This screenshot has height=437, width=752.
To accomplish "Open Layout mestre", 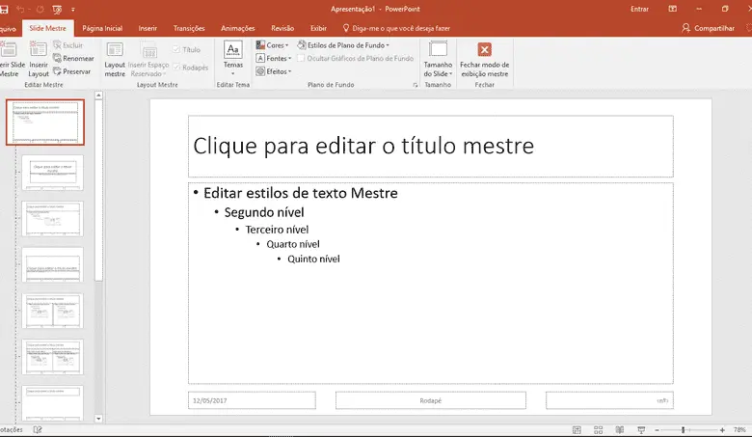I will (x=115, y=60).
